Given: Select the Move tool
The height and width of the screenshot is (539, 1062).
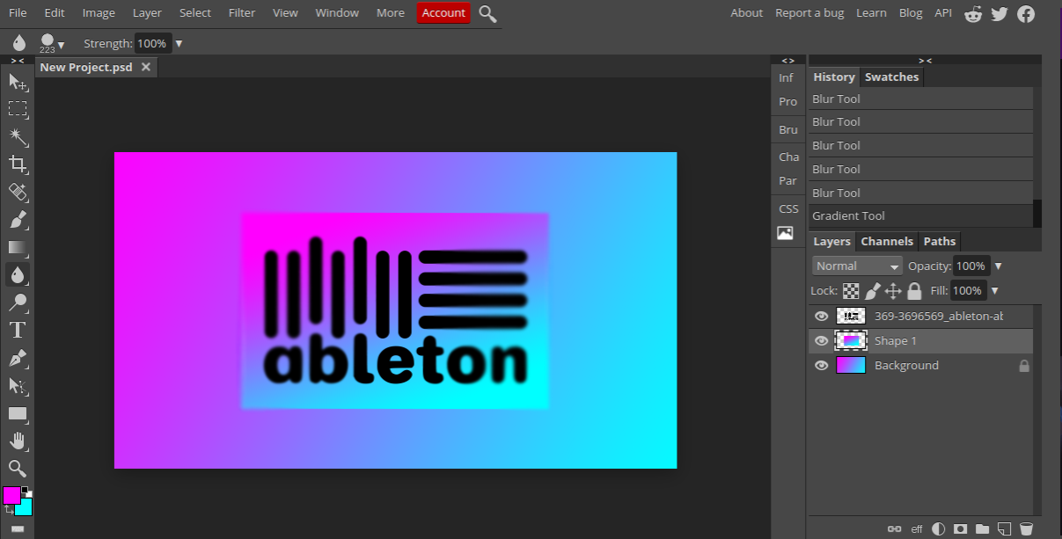Looking at the screenshot, I should pyautogui.click(x=17, y=82).
